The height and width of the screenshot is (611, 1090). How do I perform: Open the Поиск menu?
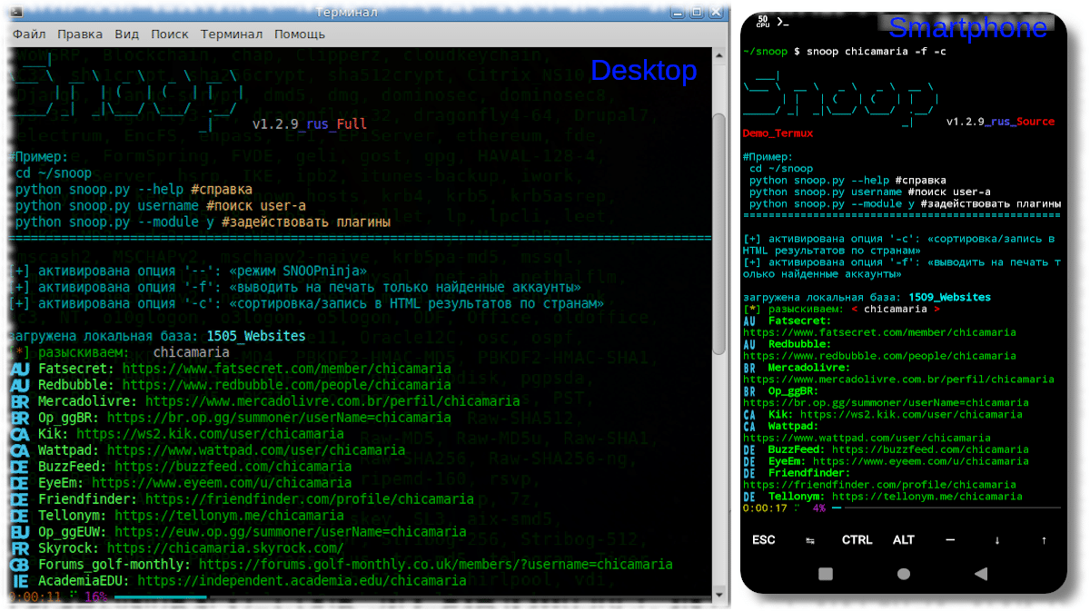click(170, 34)
